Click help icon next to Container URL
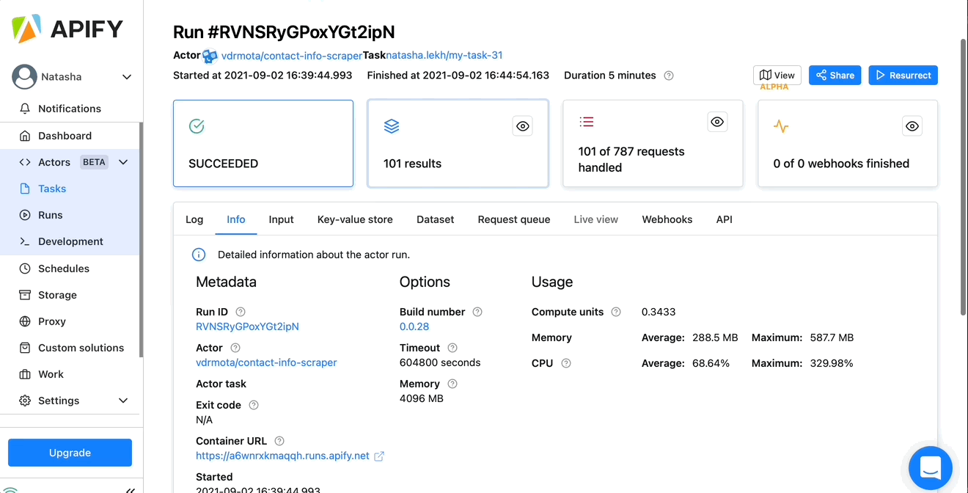The width and height of the screenshot is (968, 493). click(x=279, y=441)
